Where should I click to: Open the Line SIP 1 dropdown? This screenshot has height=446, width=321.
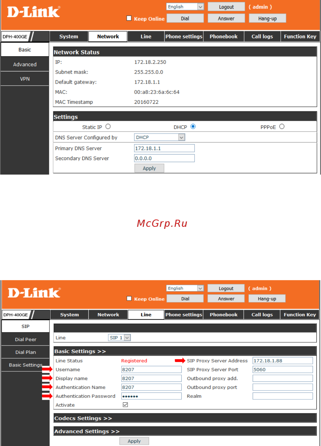tap(119, 337)
